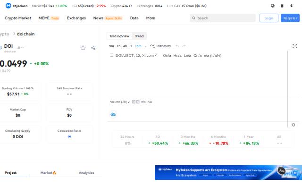Click the cloud logo in chart

tap(113, 114)
